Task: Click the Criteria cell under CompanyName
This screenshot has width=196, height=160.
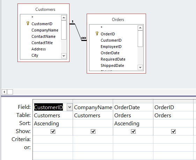Action: [x=93, y=139]
